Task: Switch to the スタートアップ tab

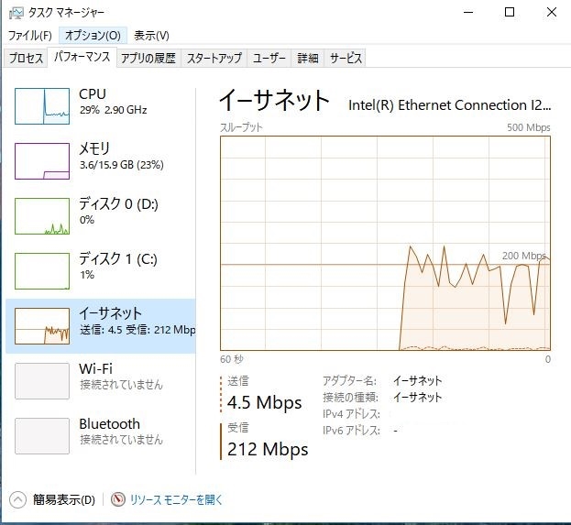Action: coord(214,59)
